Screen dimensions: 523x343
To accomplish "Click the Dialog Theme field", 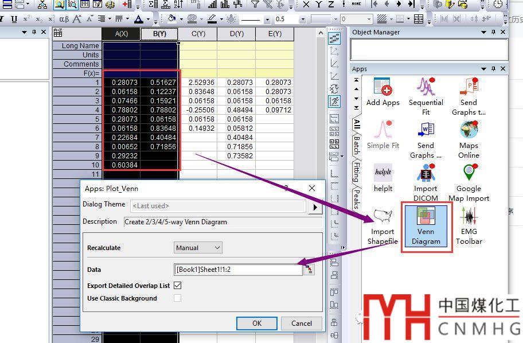I will (x=218, y=206).
